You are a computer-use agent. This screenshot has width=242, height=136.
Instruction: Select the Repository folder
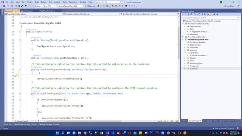(x=194, y=34)
